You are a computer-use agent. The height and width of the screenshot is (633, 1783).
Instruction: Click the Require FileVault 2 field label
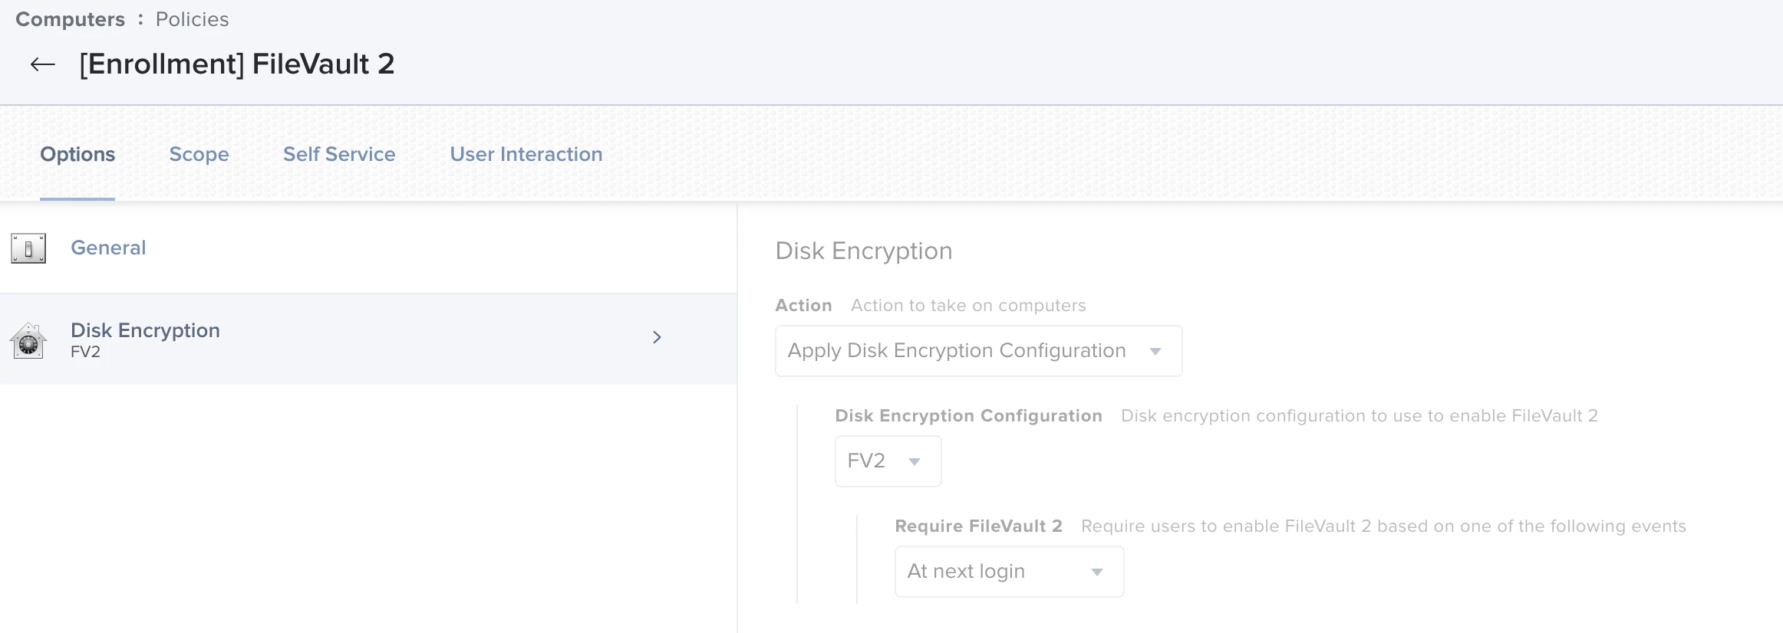tap(978, 526)
